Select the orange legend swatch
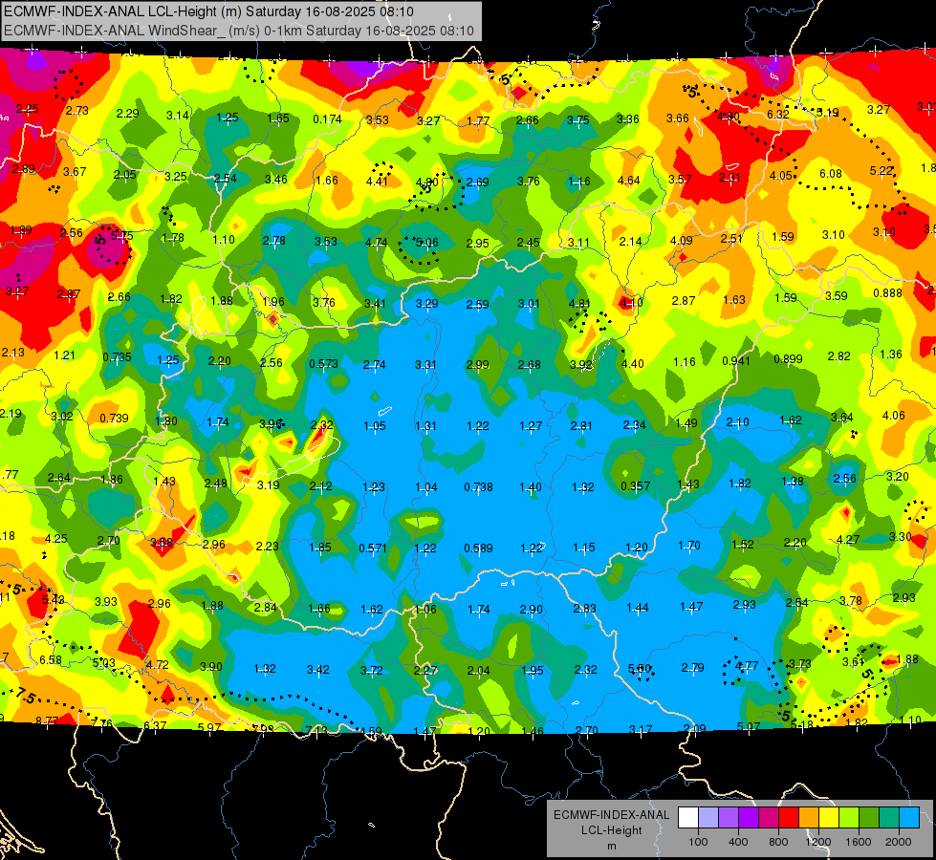The width and height of the screenshot is (936, 860). click(809, 817)
